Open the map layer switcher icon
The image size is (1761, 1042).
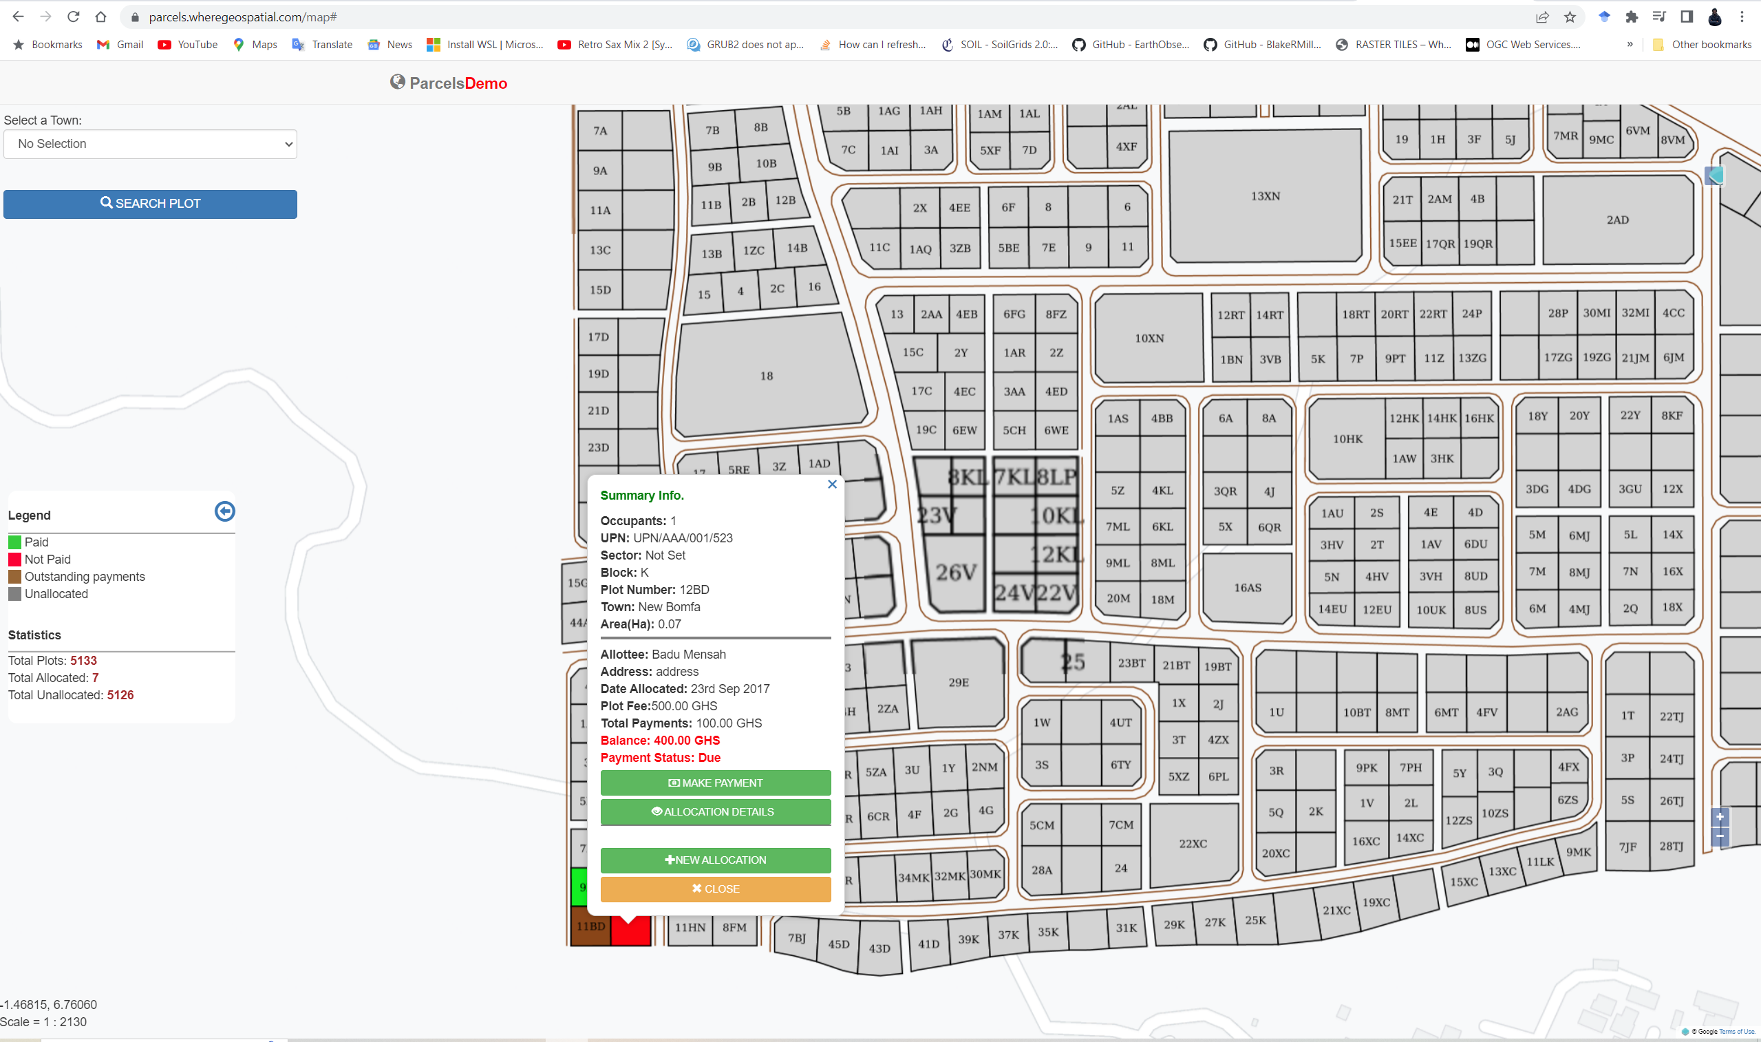pos(1714,175)
